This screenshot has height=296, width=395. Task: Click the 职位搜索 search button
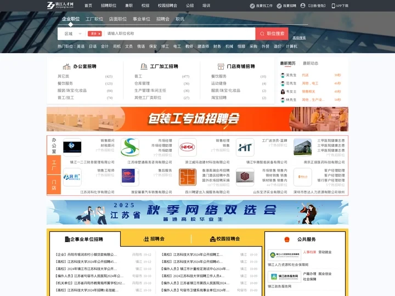click(x=272, y=34)
